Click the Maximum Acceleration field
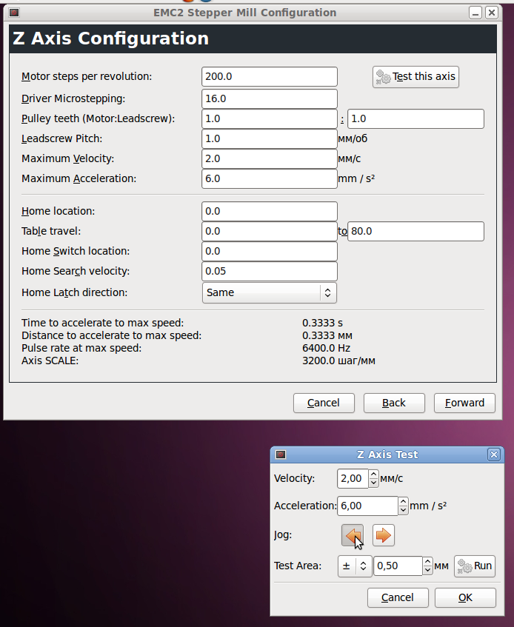The width and height of the screenshot is (514, 627). [x=270, y=178]
